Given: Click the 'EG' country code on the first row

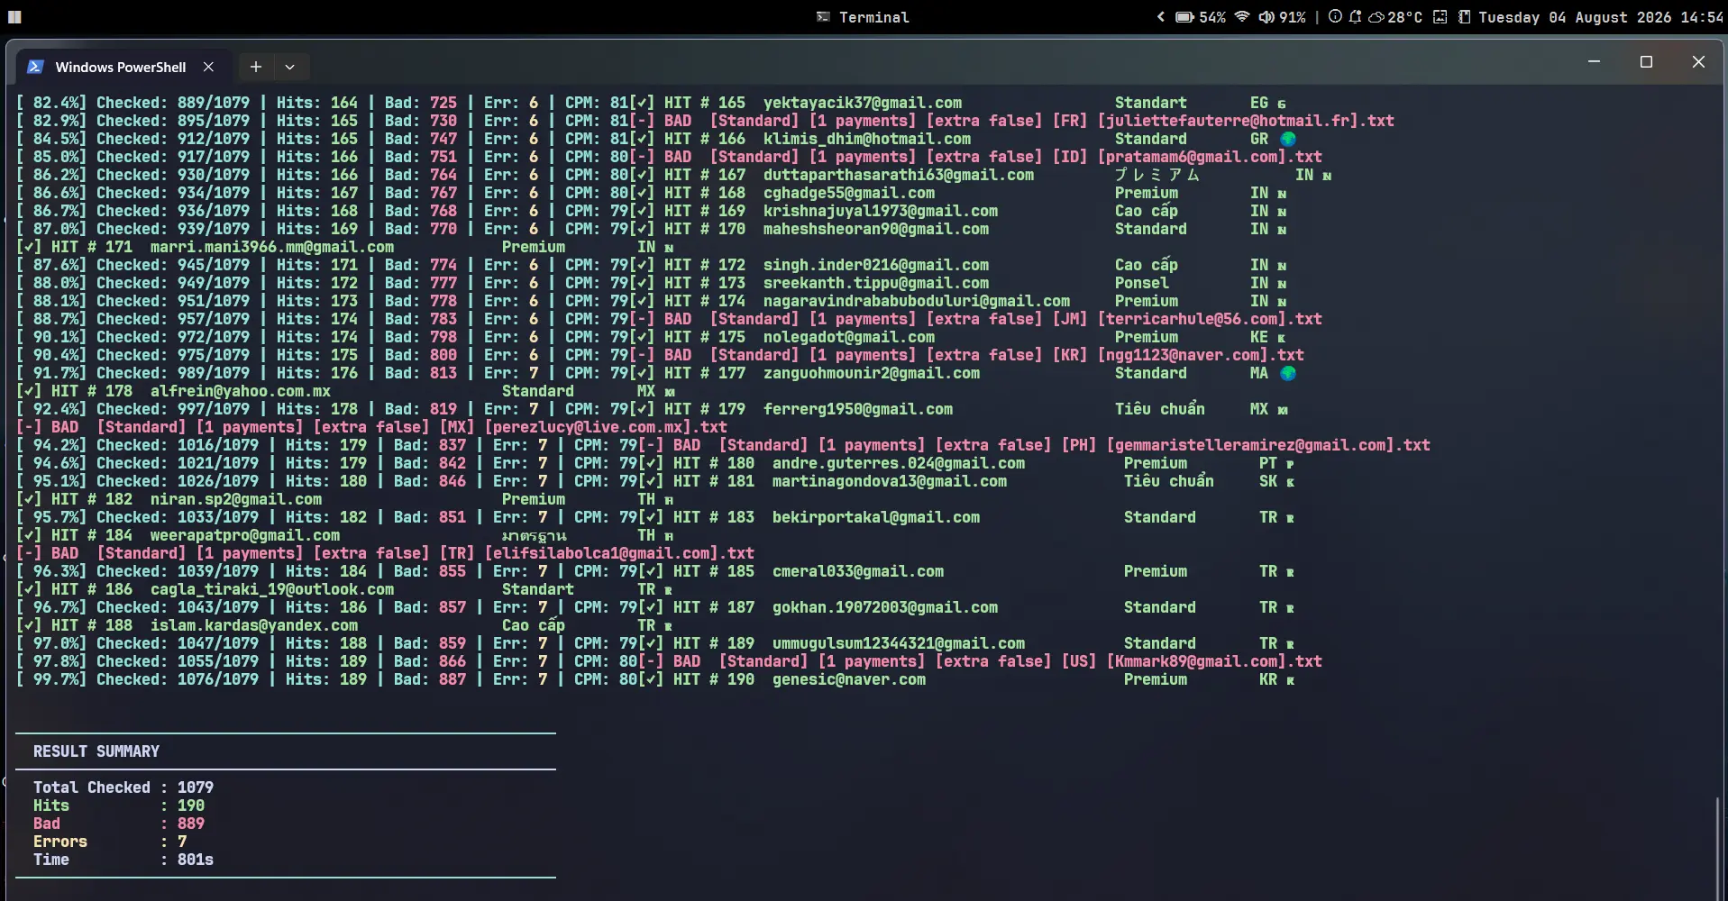Looking at the screenshot, I should pyautogui.click(x=1259, y=103).
